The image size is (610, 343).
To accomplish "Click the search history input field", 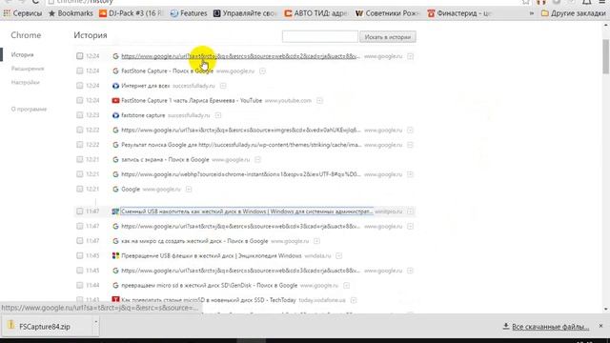I will pos(320,37).
